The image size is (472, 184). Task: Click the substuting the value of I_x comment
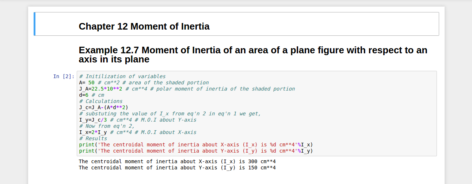point(170,114)
